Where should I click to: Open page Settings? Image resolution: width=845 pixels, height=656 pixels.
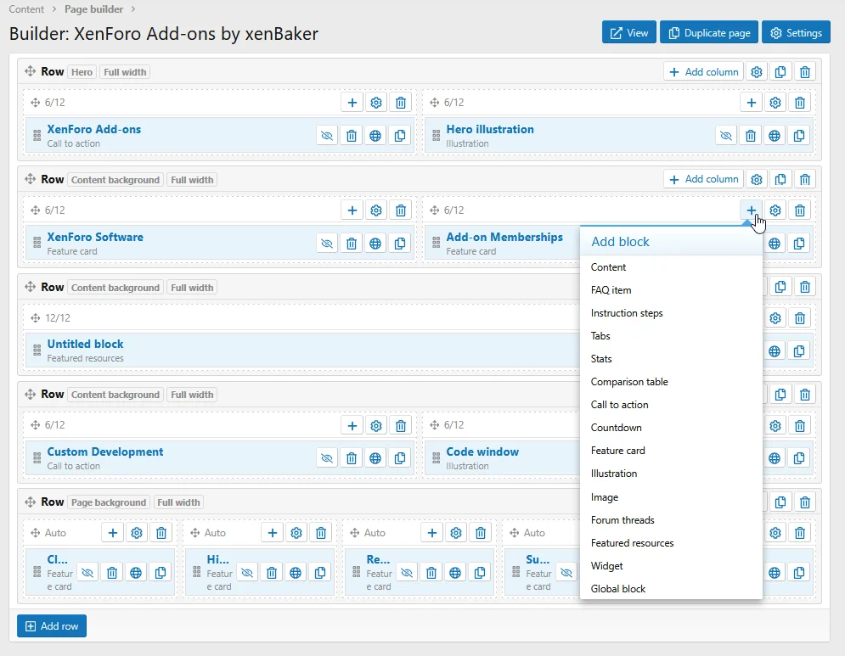[x=796, y=33]
